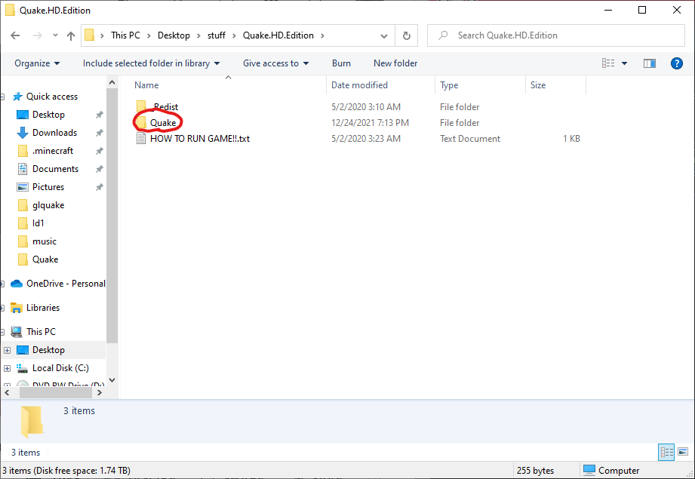Open the glquake folder in Quick access
Viewport: 695px width, 479px height.
[48, 206]
